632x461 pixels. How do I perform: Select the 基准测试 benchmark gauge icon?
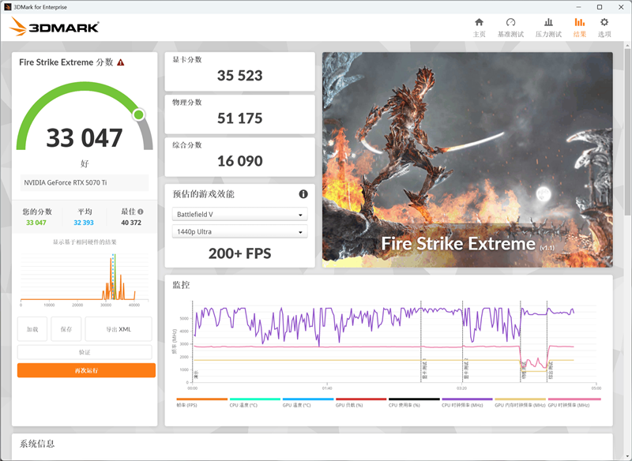pos(513,24)
